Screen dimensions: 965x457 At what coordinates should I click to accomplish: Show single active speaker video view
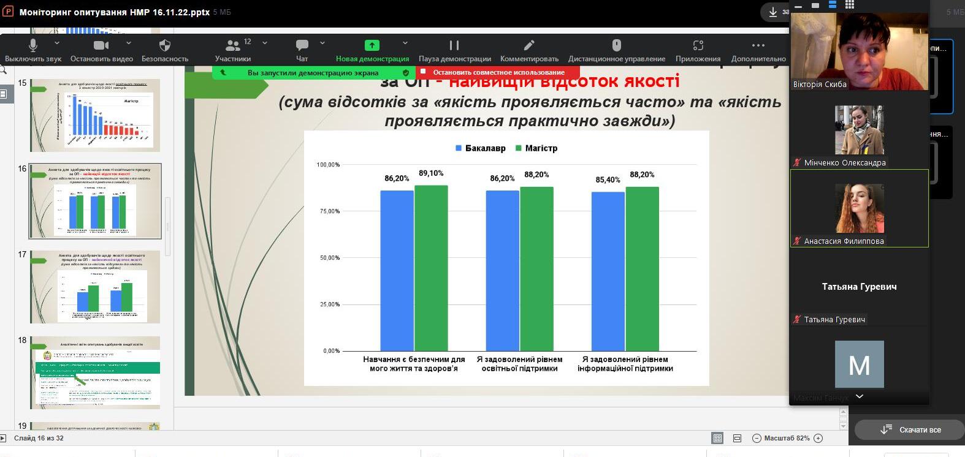click(815, 5)
